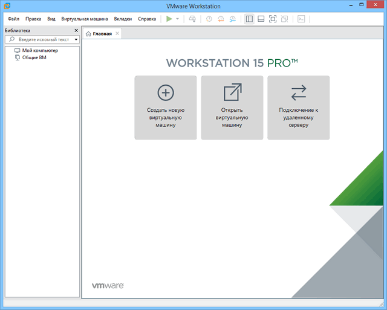The height and width of the screenshot is (310, 387).
Task: Click the green Power On play button
Action: click(x=169, y=19)
